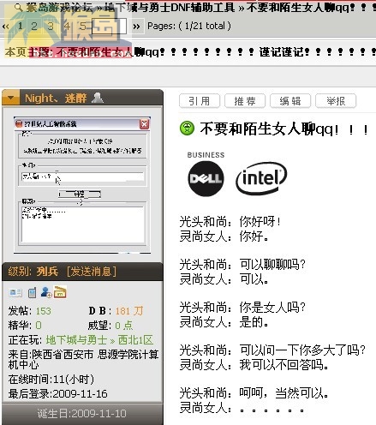
Task: Click the Intel logo image
Action: 261,178
